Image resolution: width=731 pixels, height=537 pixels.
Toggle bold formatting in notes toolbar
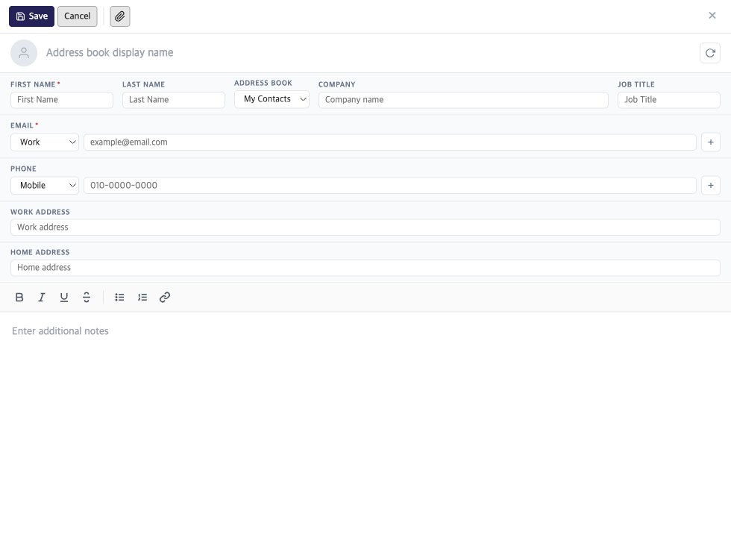(19, 298)
